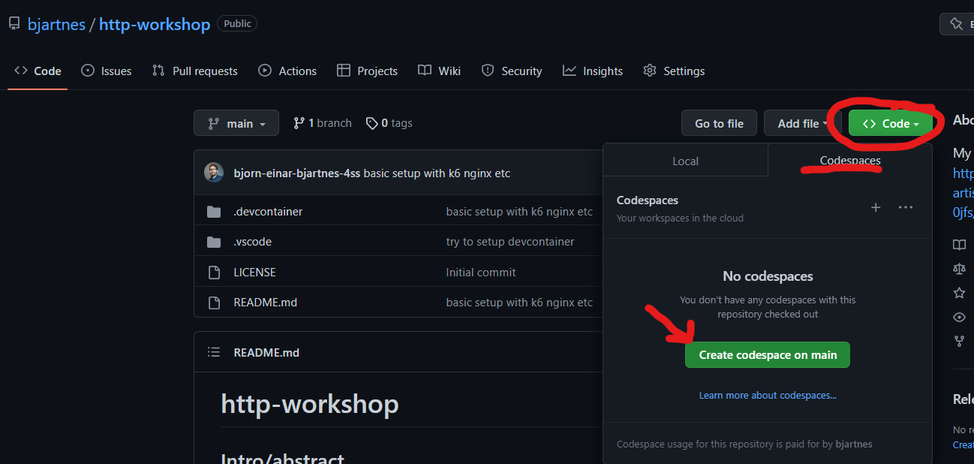The image size is (974, 464).
Task: Expand the Add file dropdown
Action: [802, 123]
